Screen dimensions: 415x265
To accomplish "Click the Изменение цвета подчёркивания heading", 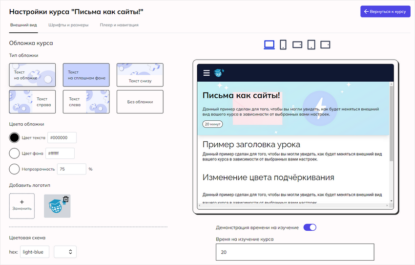I will (x=268, y=177).
